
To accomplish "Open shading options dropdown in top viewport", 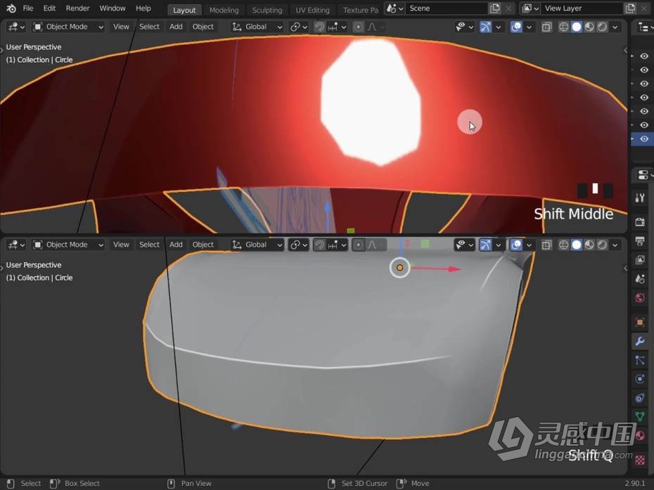I will [615, 27].
